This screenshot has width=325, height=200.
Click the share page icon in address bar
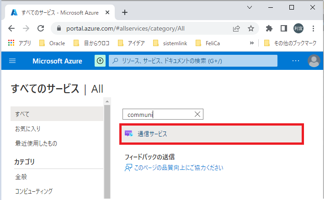click(236, 28)
